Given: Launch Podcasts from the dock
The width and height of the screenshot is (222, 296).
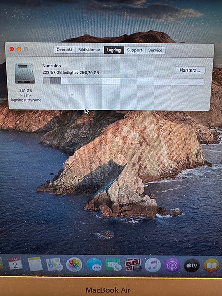Looking at the screenshot, I should click(172, 265).
